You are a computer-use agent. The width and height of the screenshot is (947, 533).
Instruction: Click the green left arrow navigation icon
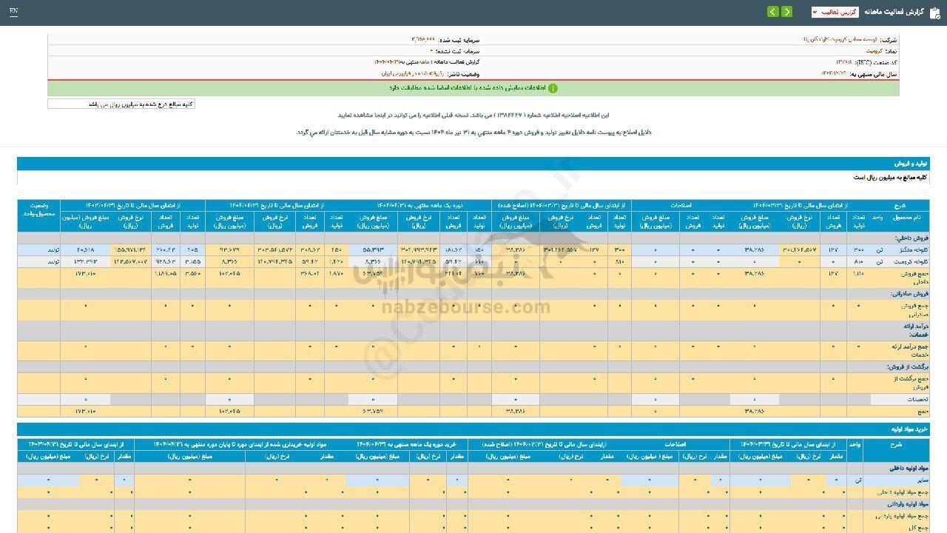[773, 12]
